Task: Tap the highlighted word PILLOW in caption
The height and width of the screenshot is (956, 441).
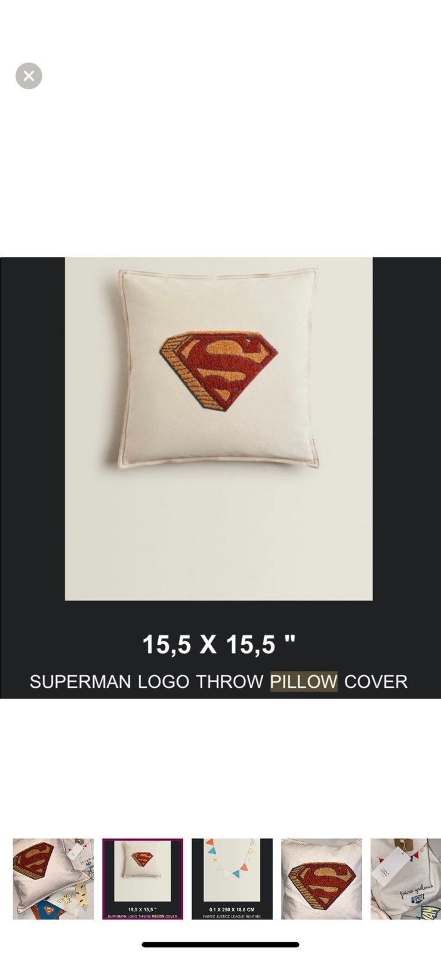Action: click(304, 681)
